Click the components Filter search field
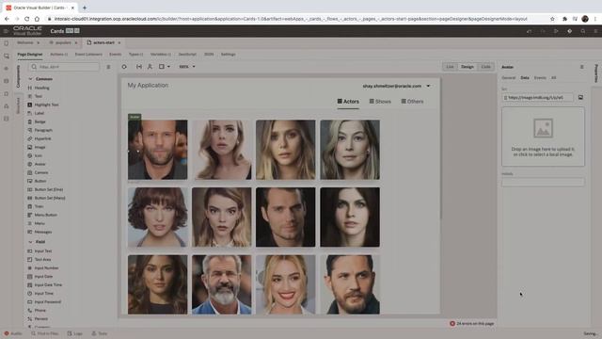602x339 pixels. click(65, 67)
